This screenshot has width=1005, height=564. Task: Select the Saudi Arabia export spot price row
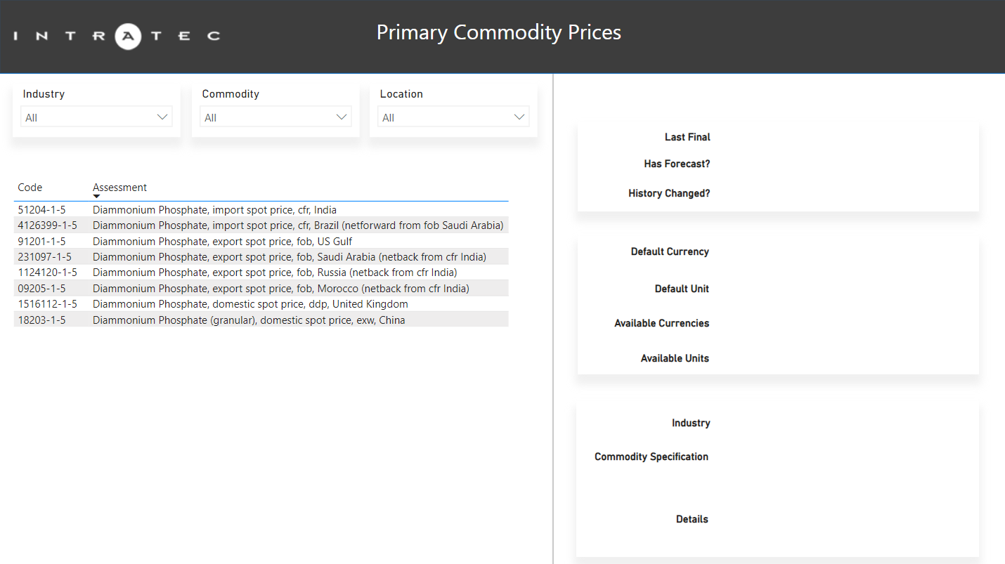pyautogui.click(x=289, y=257)
